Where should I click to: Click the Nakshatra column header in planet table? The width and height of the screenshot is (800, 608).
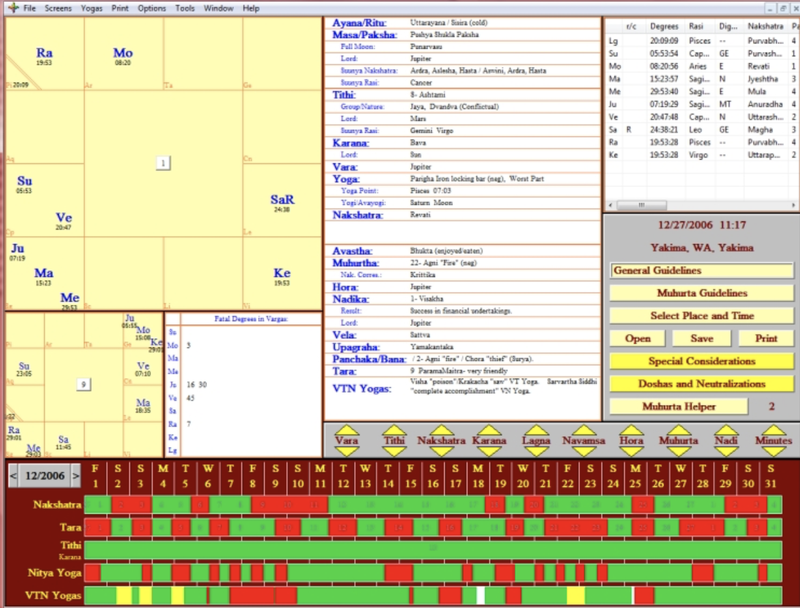(x=765, y=26)
